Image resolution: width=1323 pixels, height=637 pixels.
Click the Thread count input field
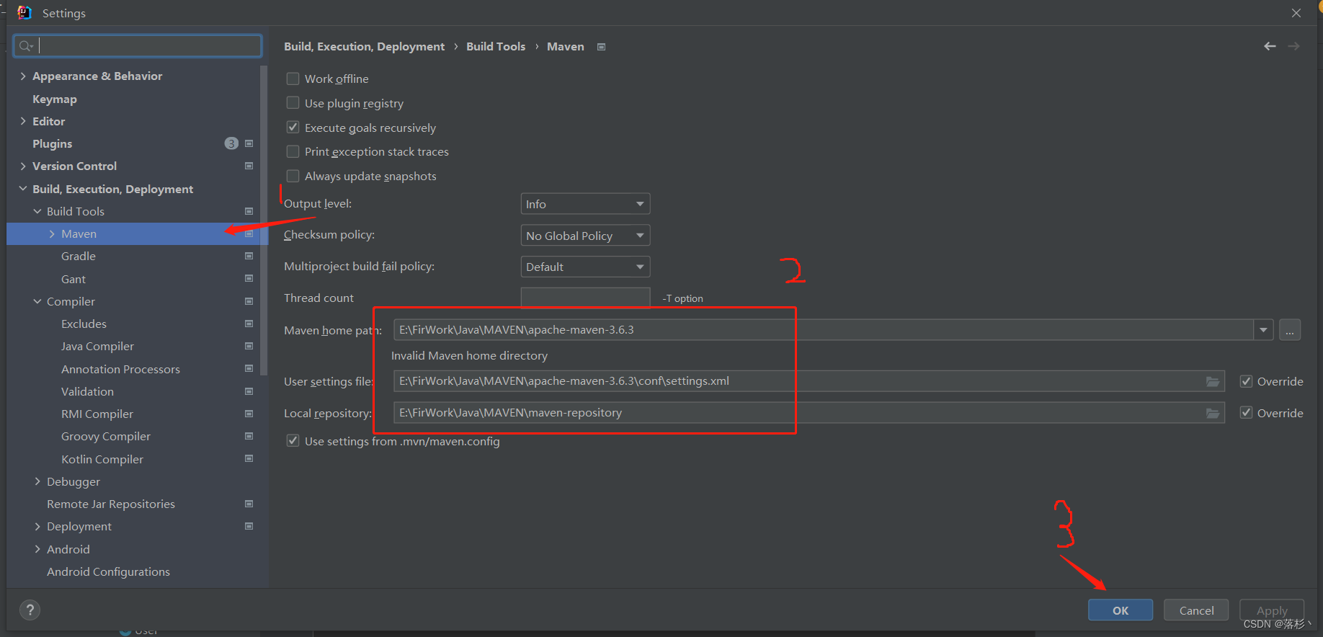coord(585,298)
